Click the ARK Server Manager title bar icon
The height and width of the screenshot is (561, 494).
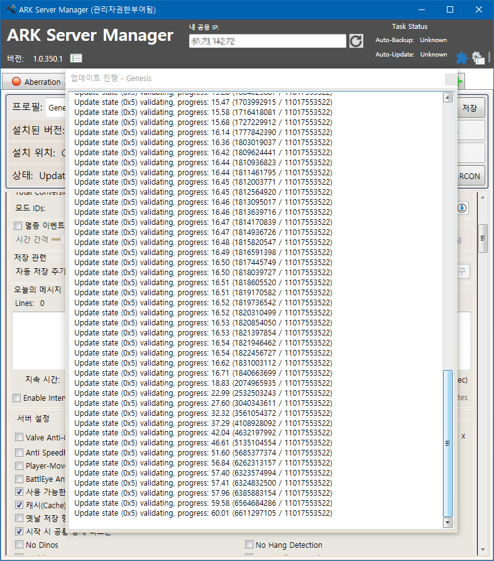tap(11, 9)
